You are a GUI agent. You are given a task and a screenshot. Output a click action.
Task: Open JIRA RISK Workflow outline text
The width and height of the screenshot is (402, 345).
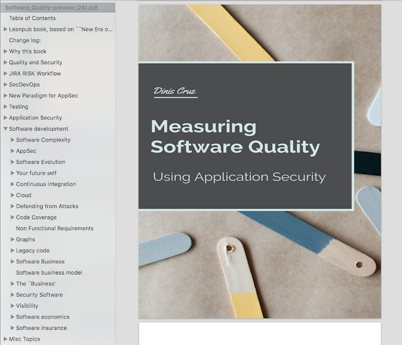(35, 74)
